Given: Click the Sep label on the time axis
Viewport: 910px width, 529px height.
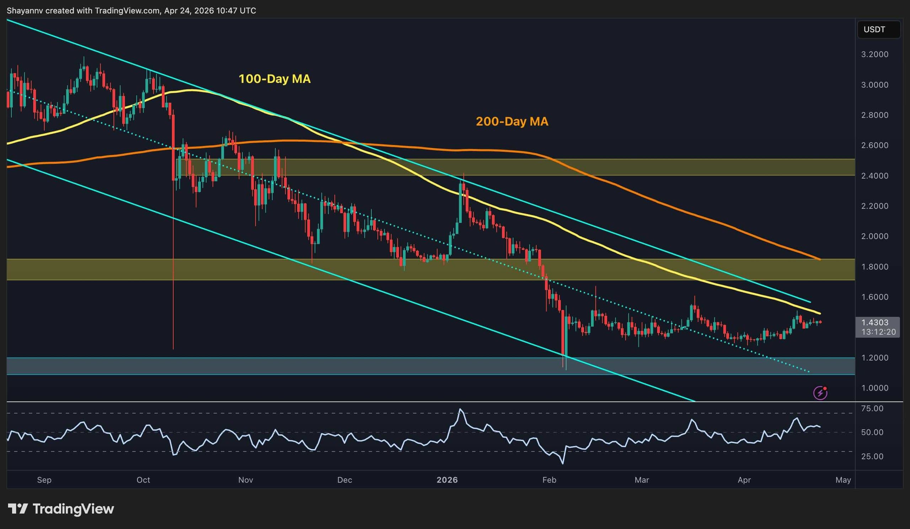Looking at the screenshot, I should pyautogui.click(x=44, y=480).
